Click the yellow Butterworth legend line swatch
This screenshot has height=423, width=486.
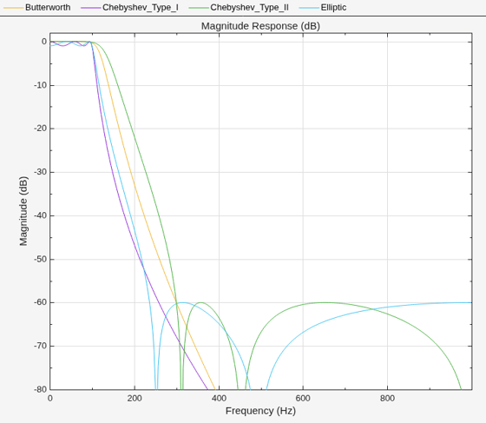13,8
